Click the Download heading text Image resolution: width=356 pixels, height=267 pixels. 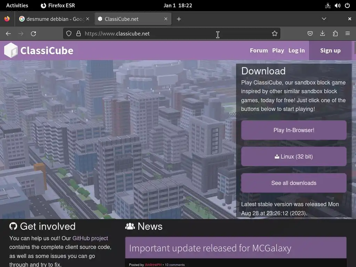tap(264, 71)
